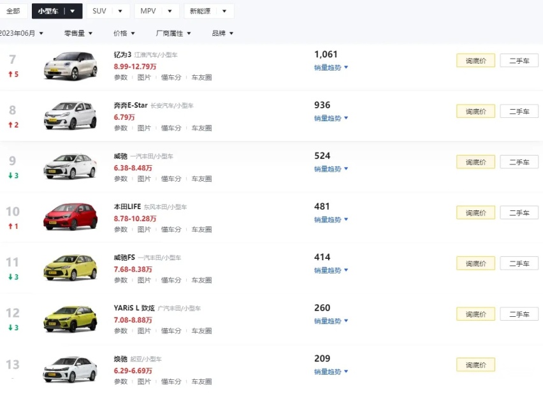Open the yellow 威驰FS car image
Screen dimensions: 543x394
click(71, 268)
